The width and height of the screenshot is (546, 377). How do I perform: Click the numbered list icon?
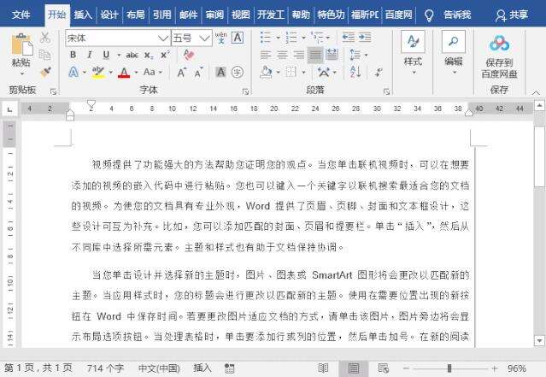[x=291, y=37]
